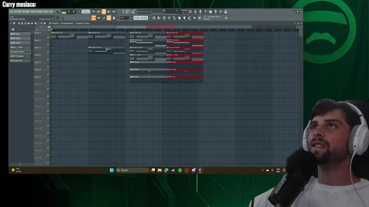This screenshot has height=207, width=369.
Task: Select the Delete tool
Action: [x=26, y=23]
